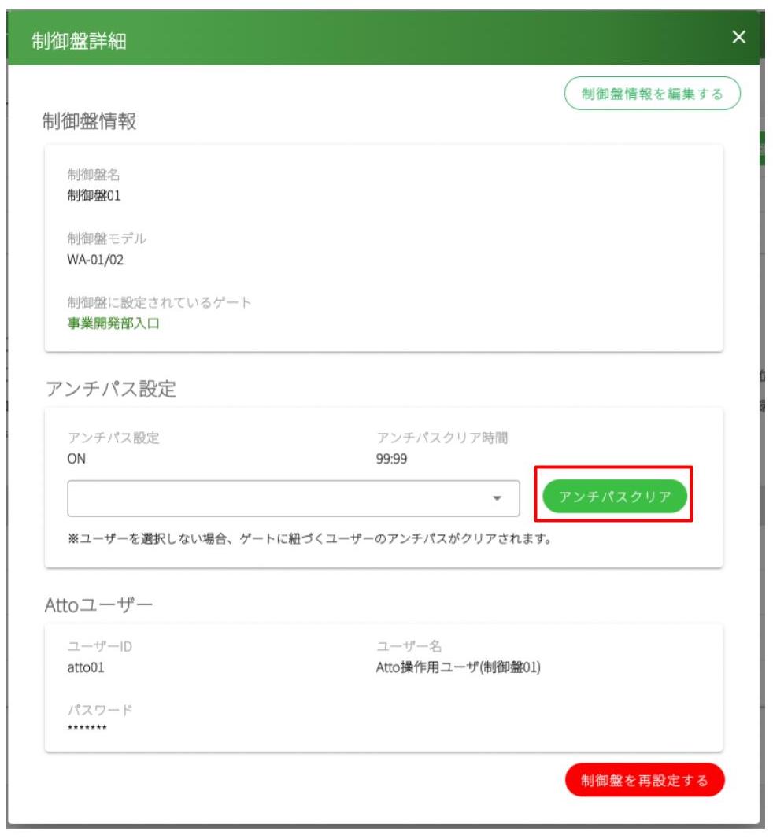This screenshot has height=839, width=773.
Task: Close the 制御盤詳細 dialog with X
Action: coord(738,37)
